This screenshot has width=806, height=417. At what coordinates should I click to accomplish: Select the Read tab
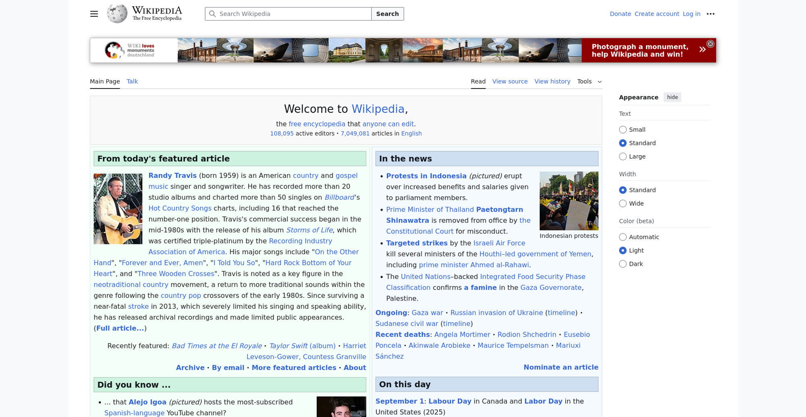coord(478,81)
